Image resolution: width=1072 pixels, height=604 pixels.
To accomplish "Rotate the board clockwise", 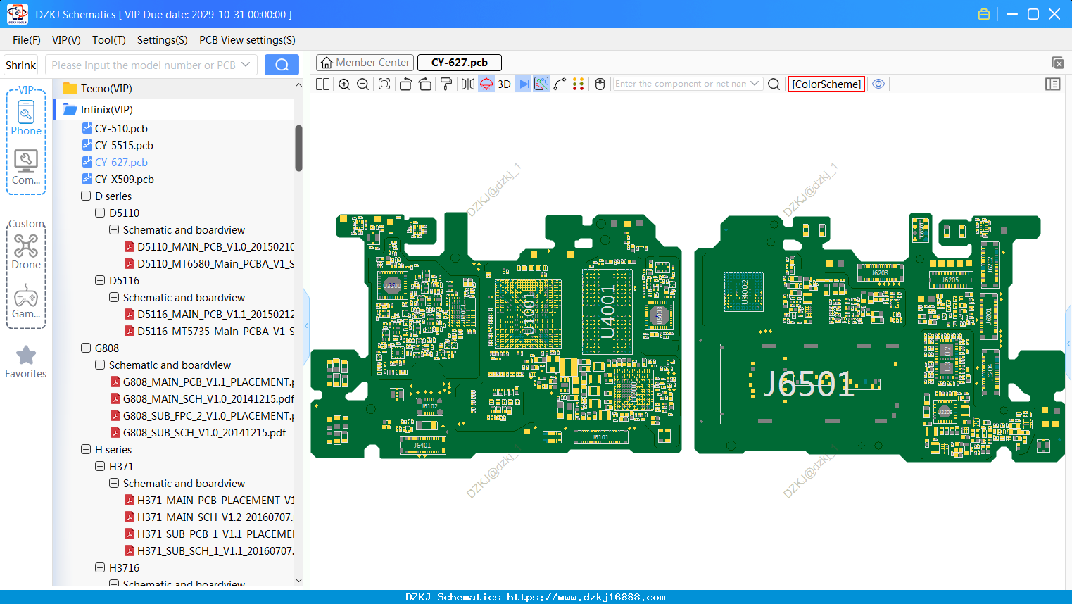I will coord(425,84).
